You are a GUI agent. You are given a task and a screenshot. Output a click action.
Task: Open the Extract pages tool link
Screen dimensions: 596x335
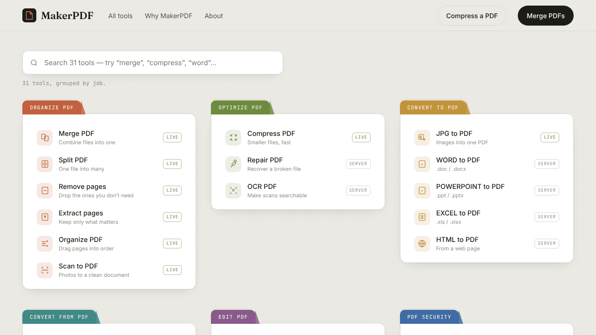[81, 213]
